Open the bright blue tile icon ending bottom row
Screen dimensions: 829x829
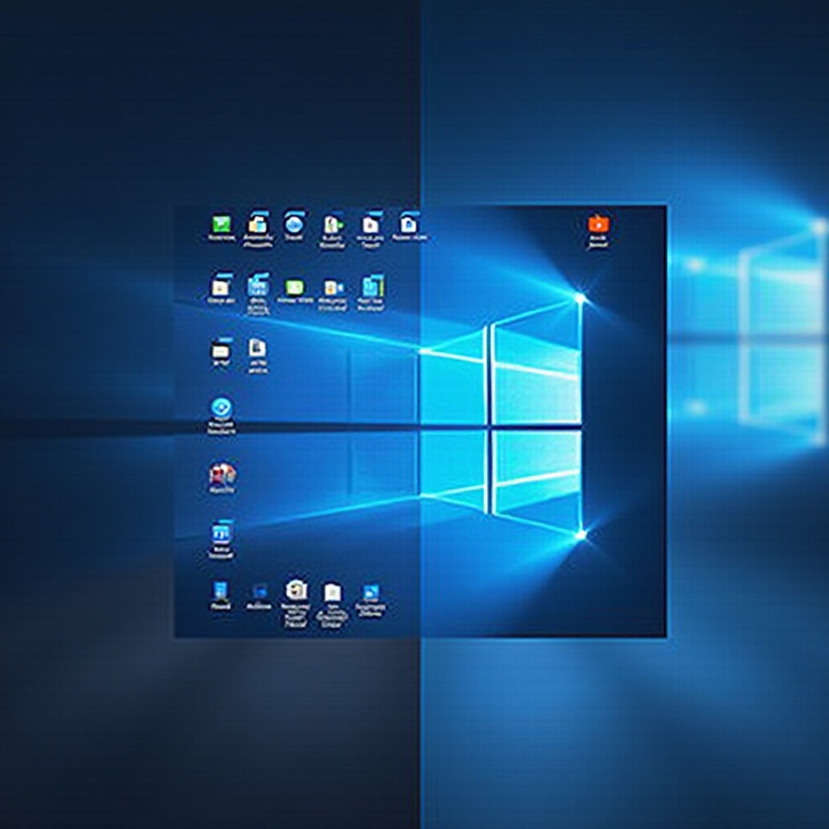(x=371, y=592)
